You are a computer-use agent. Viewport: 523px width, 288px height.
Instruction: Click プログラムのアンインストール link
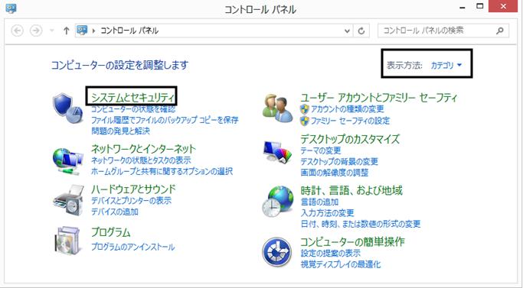tap(132, 247)
